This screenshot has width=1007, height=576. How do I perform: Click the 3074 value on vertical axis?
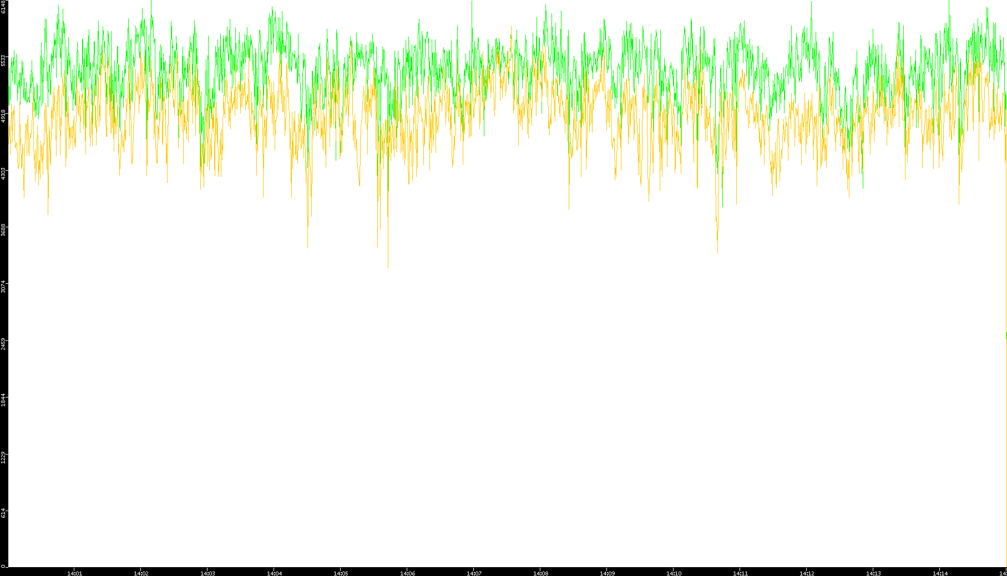tap(3, 287)
